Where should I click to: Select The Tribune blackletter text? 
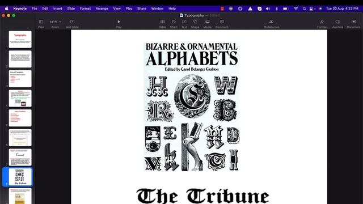(x=203, y=196)
